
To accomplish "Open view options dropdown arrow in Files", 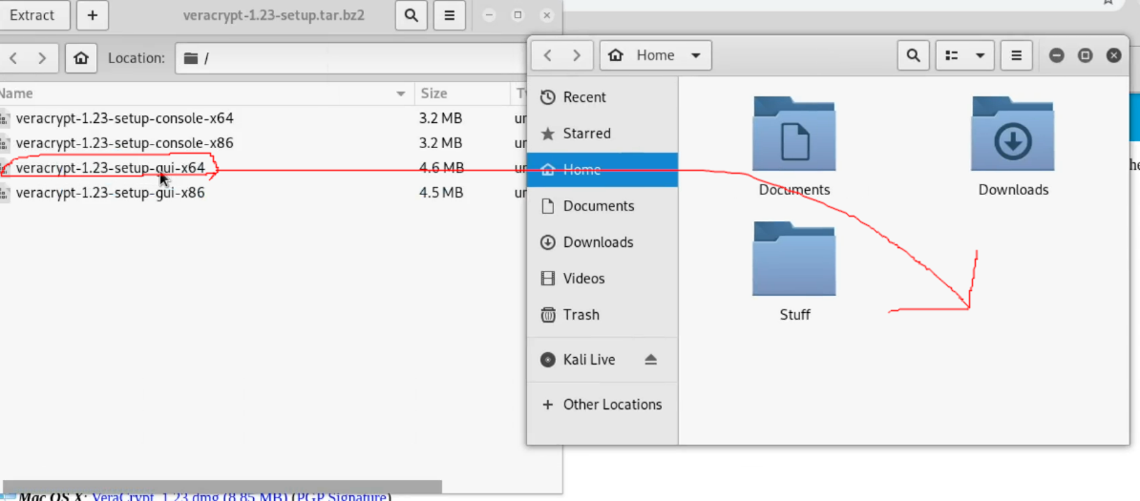I will [980, 55].
